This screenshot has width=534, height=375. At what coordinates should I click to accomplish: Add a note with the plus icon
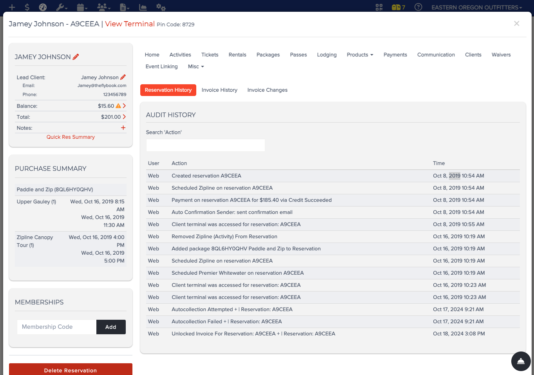pyautogui.click(x=123, y=128)
